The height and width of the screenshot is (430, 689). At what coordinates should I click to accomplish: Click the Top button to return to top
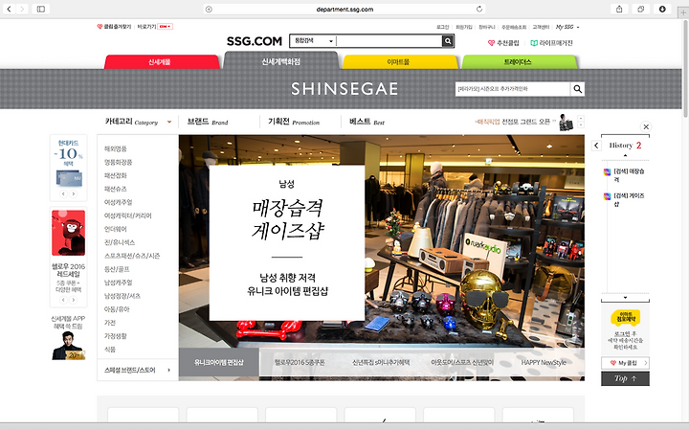625,378
